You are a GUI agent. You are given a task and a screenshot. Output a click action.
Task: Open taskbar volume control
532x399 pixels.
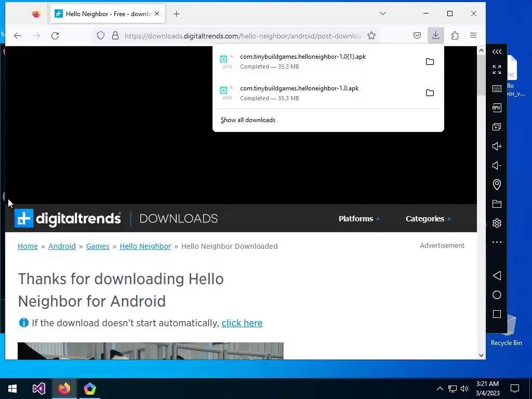pyautogui.click(x=464, y=389)
